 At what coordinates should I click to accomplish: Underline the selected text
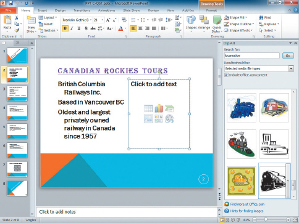point(78,28)
